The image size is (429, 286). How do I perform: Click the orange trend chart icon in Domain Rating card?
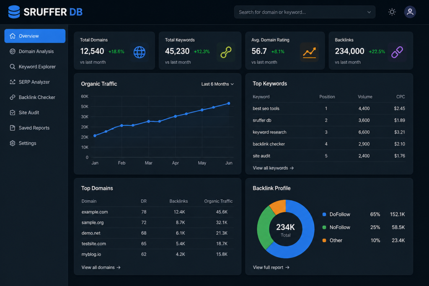[x=309, y=52]
